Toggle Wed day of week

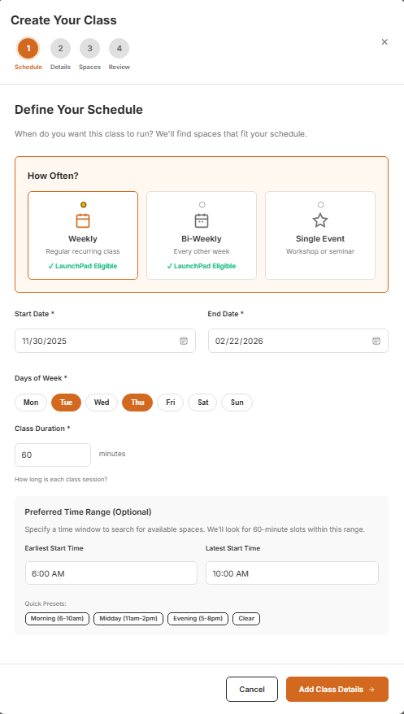[x=102, y=403]
